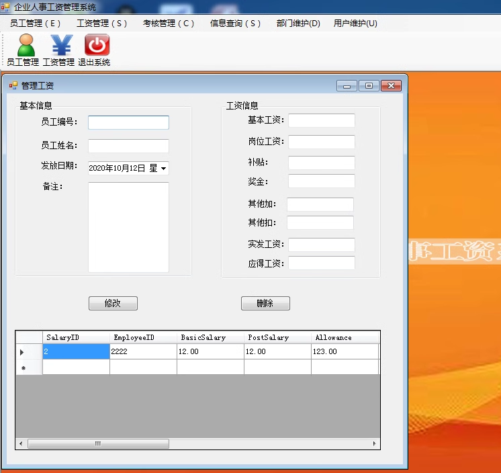Focus the 其他扣 input field
Viewport: 501px width, 473px height.
pos(320,222)
